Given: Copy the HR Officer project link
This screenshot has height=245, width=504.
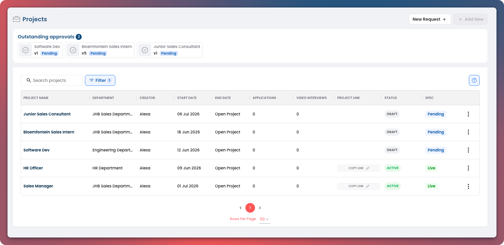Looking at the screenshot, I should tap(358, 168).
